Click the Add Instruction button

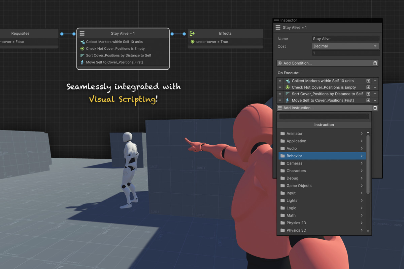pos(324,108)
